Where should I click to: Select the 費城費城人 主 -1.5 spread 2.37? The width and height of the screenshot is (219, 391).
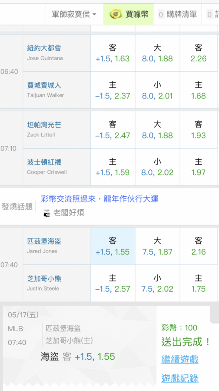pos(113,90)
